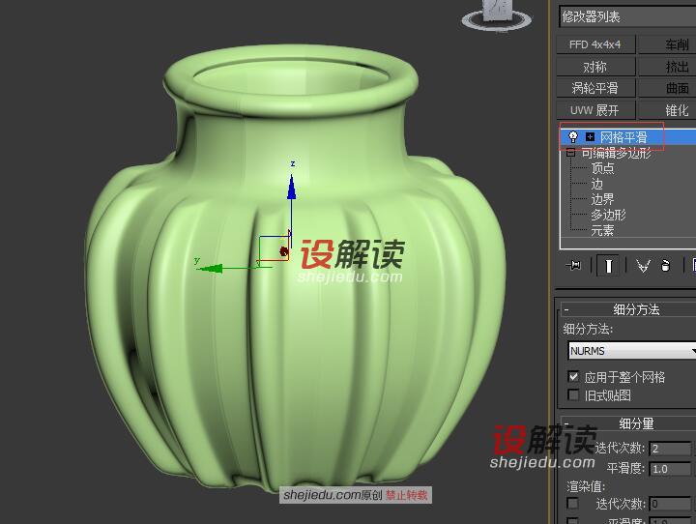Toggle the Show End Result icon
Image resolution: width=696 pixels, height=524 pixels.
tap(608, 266)
